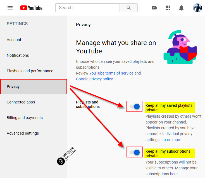Toggle Keep all my subscriptions private
205x178 pixels.
[134, 152]
